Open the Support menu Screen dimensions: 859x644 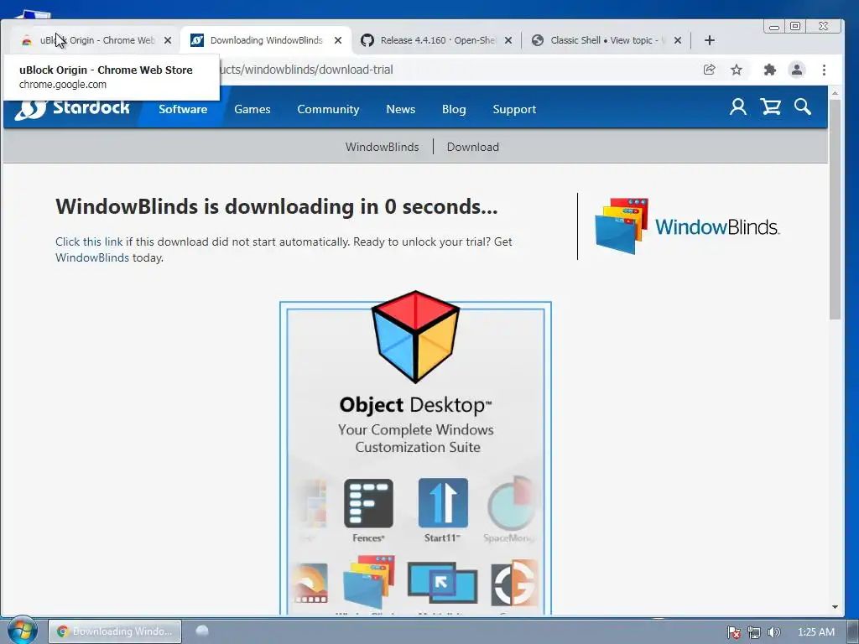(514, 109)
